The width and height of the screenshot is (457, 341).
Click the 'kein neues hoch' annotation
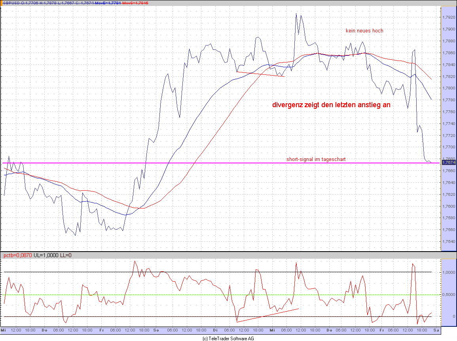pyautogui.click(x=364, y=30)
